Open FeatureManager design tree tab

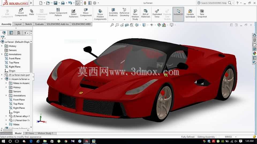click(4, 33)
